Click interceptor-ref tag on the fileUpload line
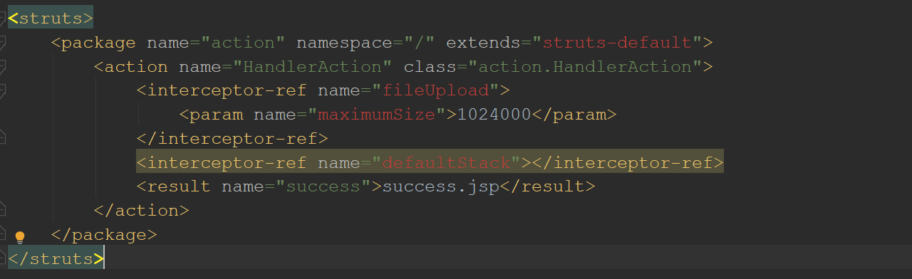 tap(227, 90)
